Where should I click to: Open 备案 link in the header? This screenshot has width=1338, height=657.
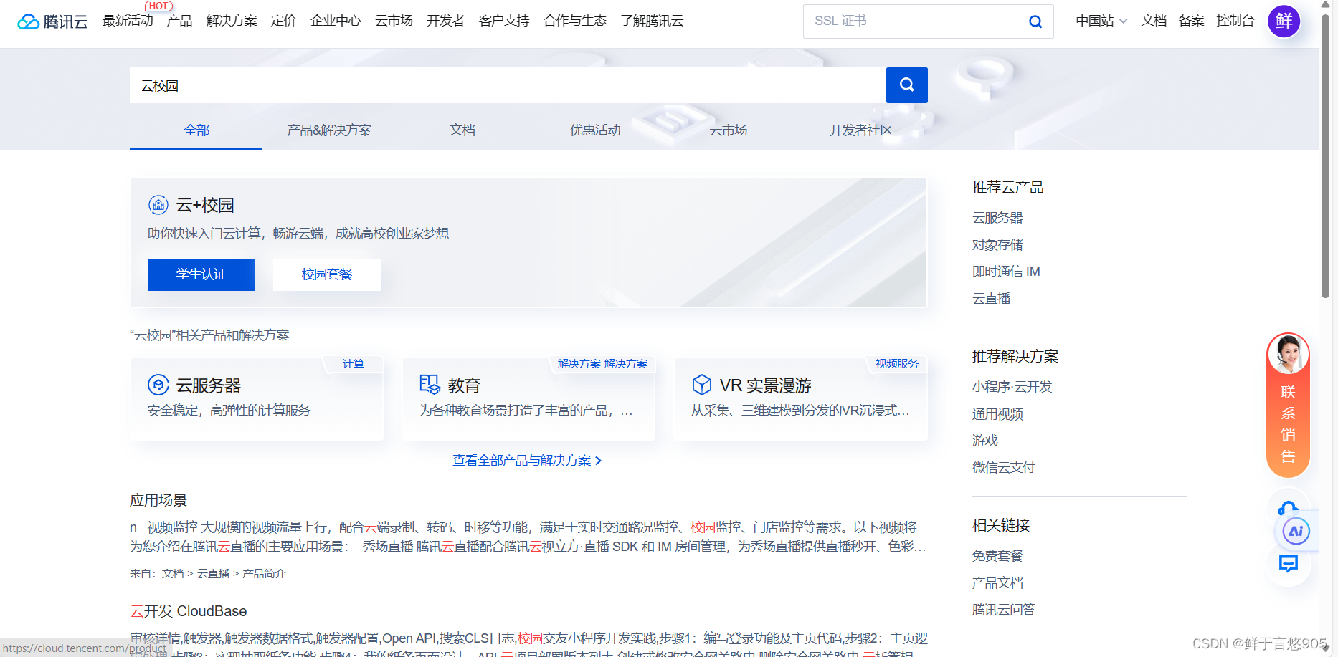1191,21
